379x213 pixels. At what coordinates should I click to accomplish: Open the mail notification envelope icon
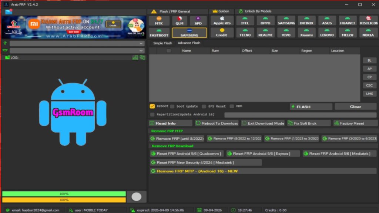tap(8, 12)
